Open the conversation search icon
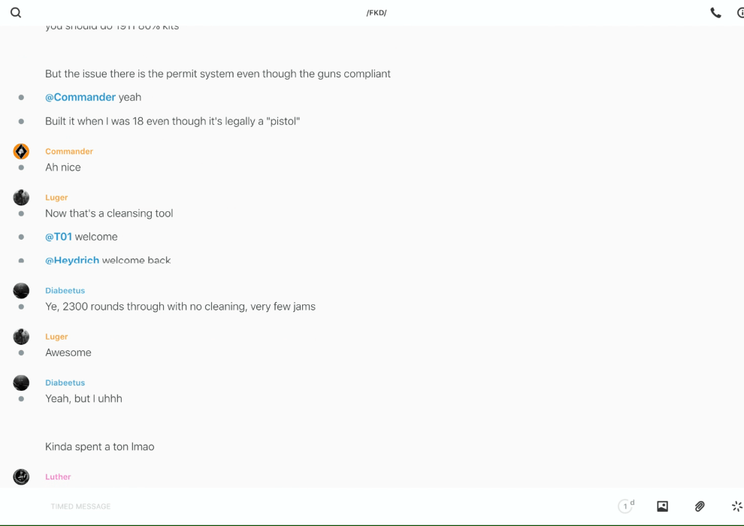The image size is (744, 526). [x=16, y=13]
